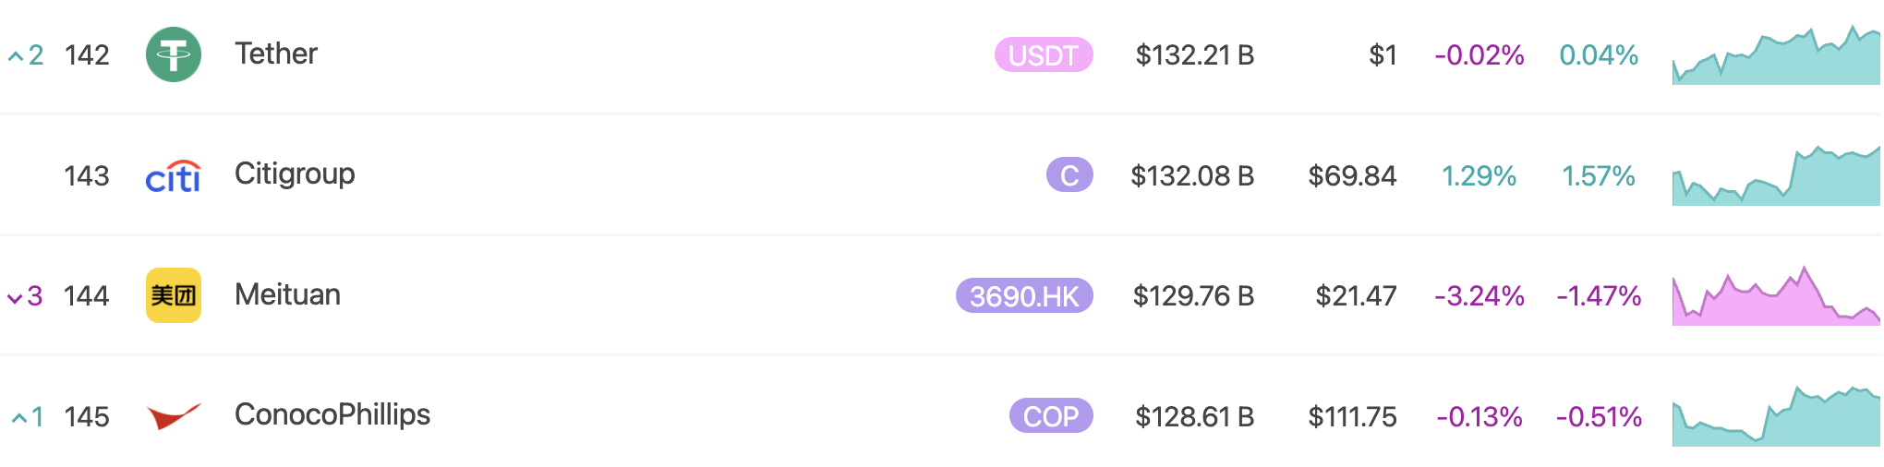This screenshot has width=1884, height=467.
Task: View Tether's 30-day price sparkline chart
Action: (1776, 57)
